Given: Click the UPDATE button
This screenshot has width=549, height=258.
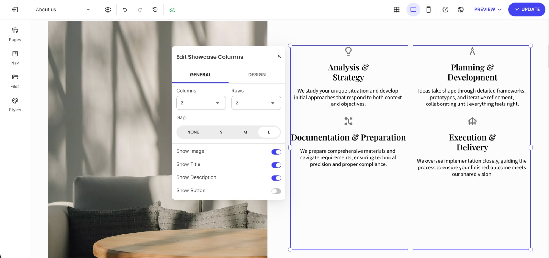Looking at the screenshot, I should [x=526, y=10].
